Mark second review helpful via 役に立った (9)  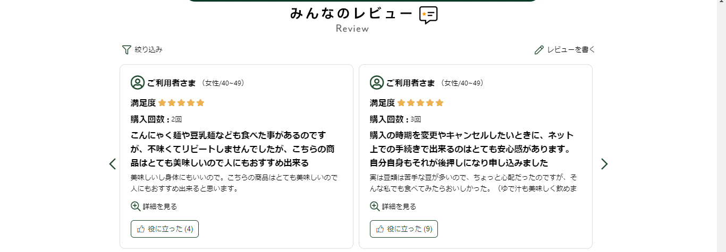tap(404, 229)
